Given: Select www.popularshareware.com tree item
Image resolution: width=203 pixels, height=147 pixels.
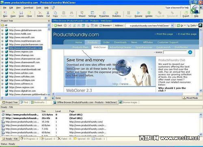Looking at the screenshot, I should [x=26, y=45].
